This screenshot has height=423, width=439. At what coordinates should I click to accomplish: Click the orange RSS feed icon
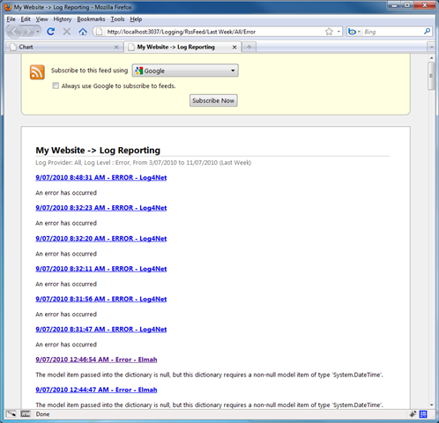37,72
